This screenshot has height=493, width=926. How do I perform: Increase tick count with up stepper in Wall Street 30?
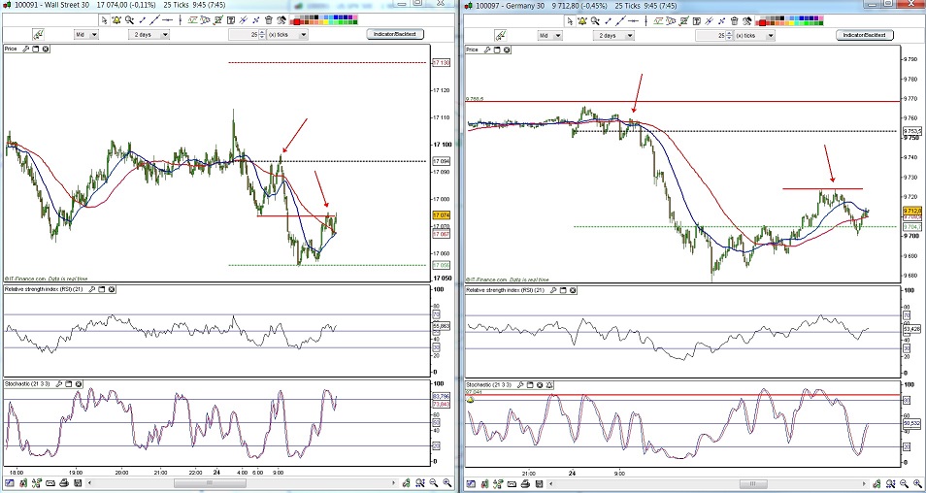(x=262, y=32)
